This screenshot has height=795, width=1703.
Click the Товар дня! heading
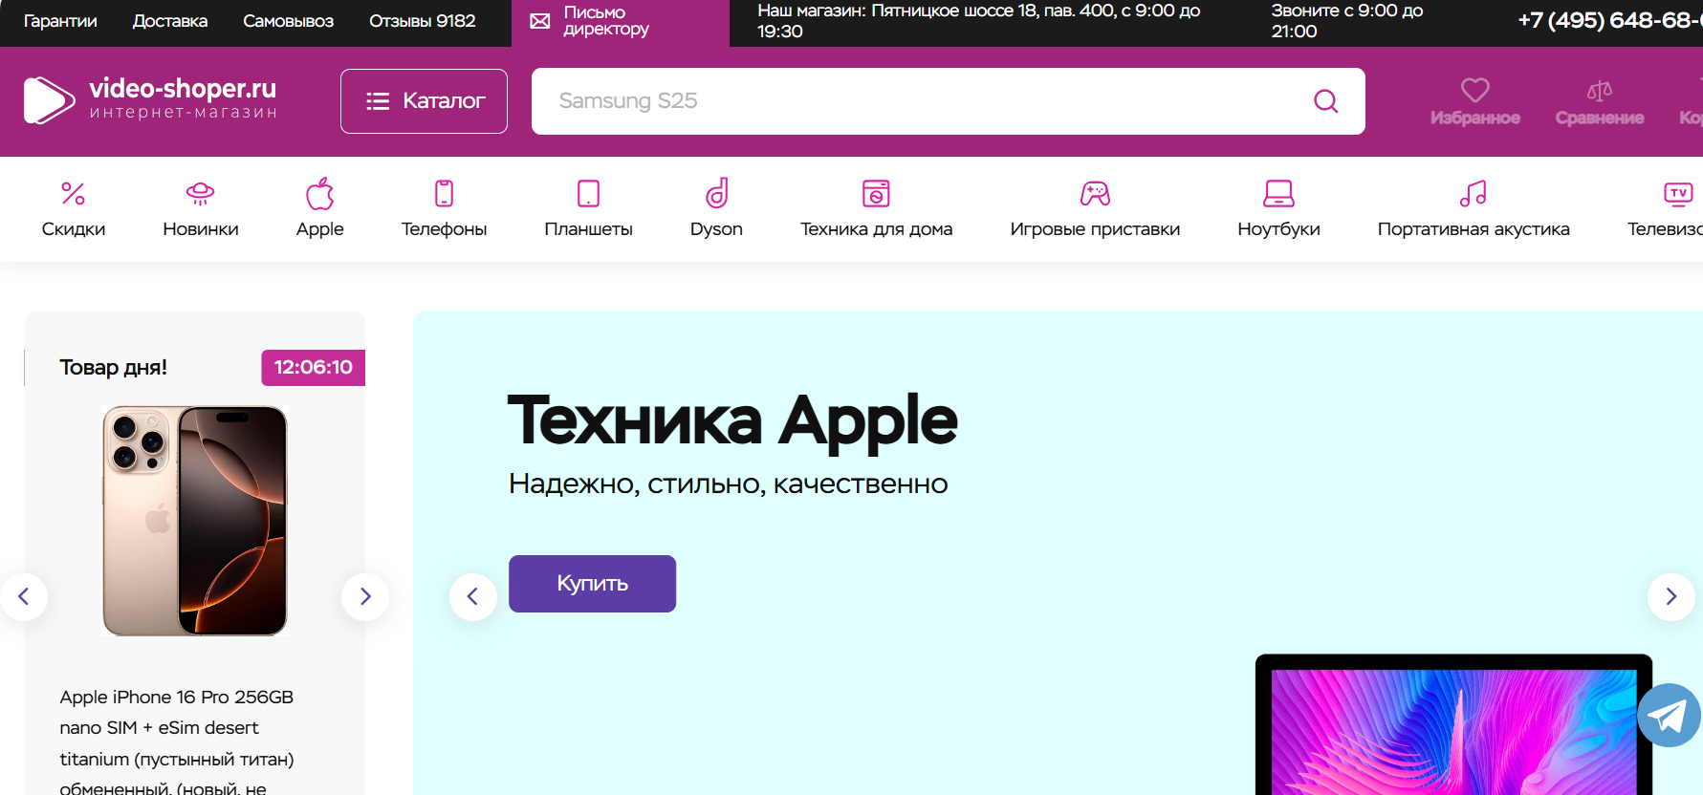[114, 368]
